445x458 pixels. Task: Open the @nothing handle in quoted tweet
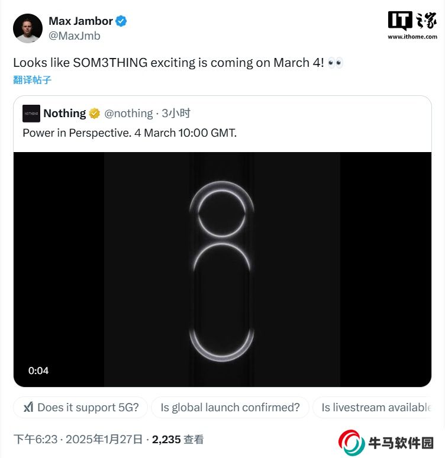tap(128, 114)
